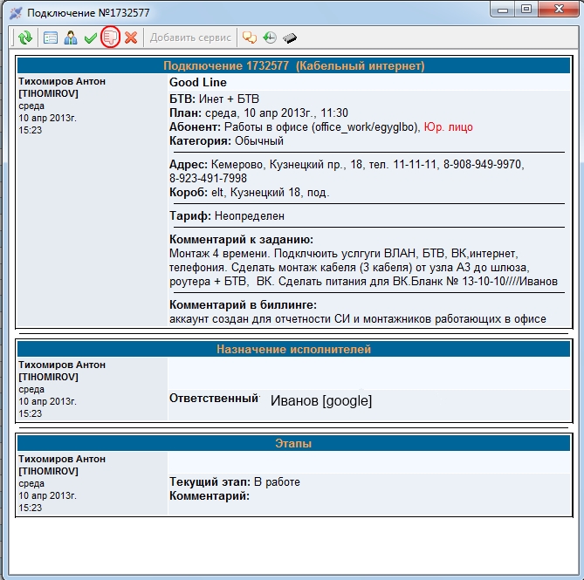Click the Комментарий в биллинге label
This screenshot has width=584, height=580.
pyautogui.click(x=243, y=304)
